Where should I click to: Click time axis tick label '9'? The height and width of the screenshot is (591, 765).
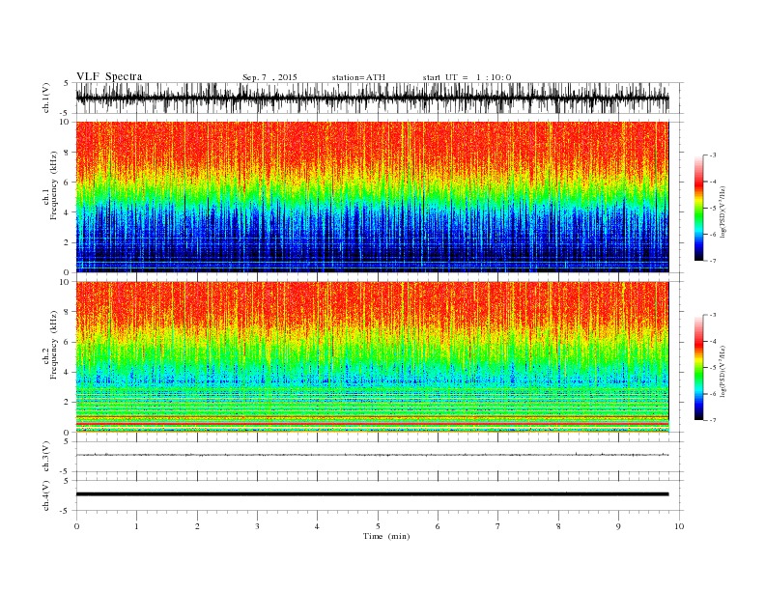click(618, 526)
